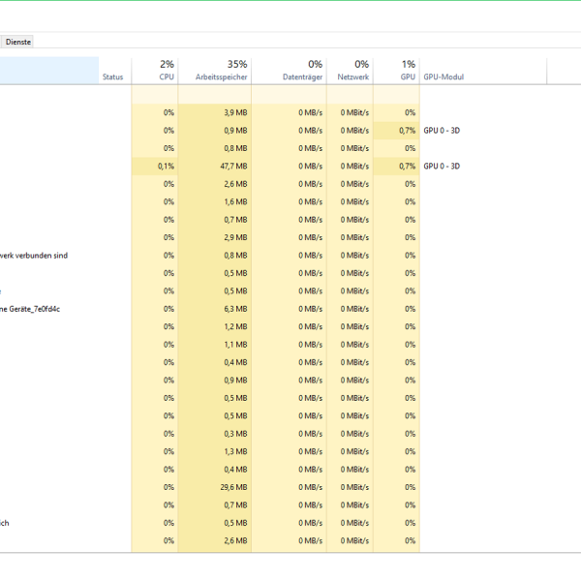This screenshot has height=581, width=581.
Task: Click GPU 0 - 3D in the 47,7 MB row
Action: (x=442, y=166)
